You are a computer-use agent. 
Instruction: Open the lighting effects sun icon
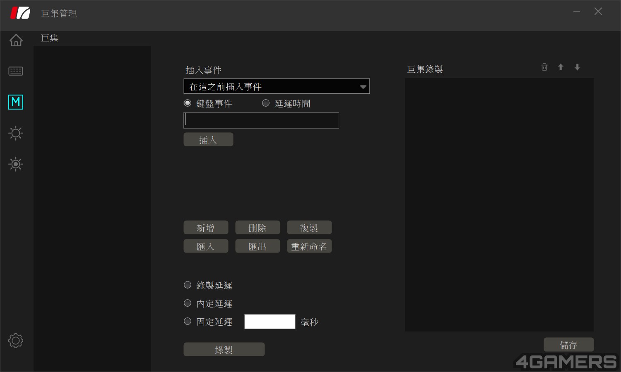point(16,164)
